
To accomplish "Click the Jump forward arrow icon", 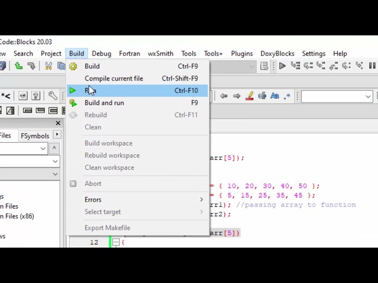I will click(x=237, y=96).
